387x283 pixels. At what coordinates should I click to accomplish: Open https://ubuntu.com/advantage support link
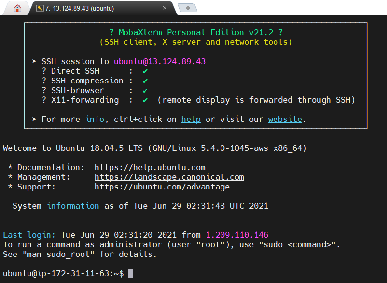tap(162, 187)
